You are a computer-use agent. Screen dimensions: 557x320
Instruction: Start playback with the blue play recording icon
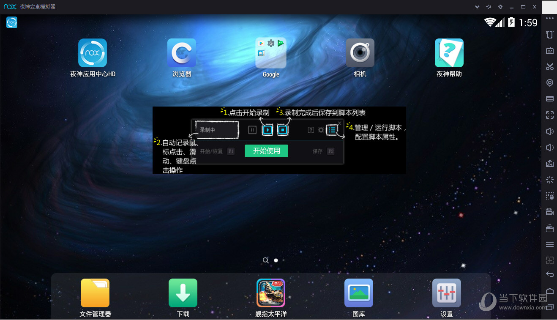(268, 130)
